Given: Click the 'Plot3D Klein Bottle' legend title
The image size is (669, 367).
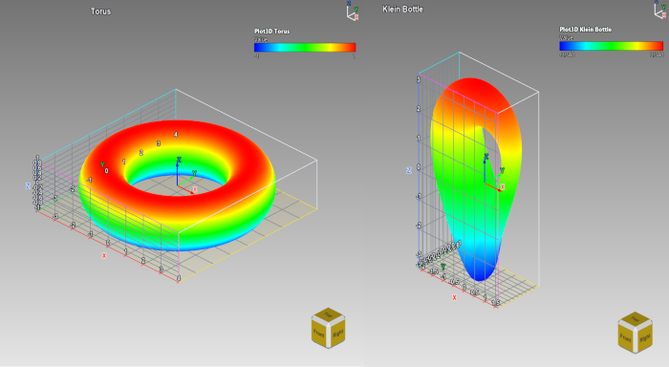Looking at the screenshot, I should (585, 30).
